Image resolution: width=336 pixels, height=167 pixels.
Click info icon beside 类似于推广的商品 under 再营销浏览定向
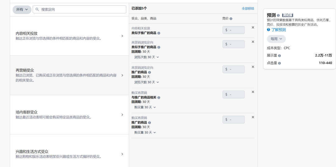(x=159, y=47)
